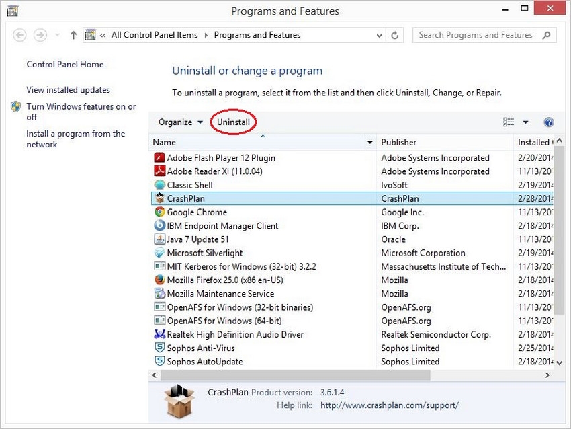Click publisher Realtek Semiconductor Corp.
Image resolution: width=571 pixels, height=429 pixels.
436,334
